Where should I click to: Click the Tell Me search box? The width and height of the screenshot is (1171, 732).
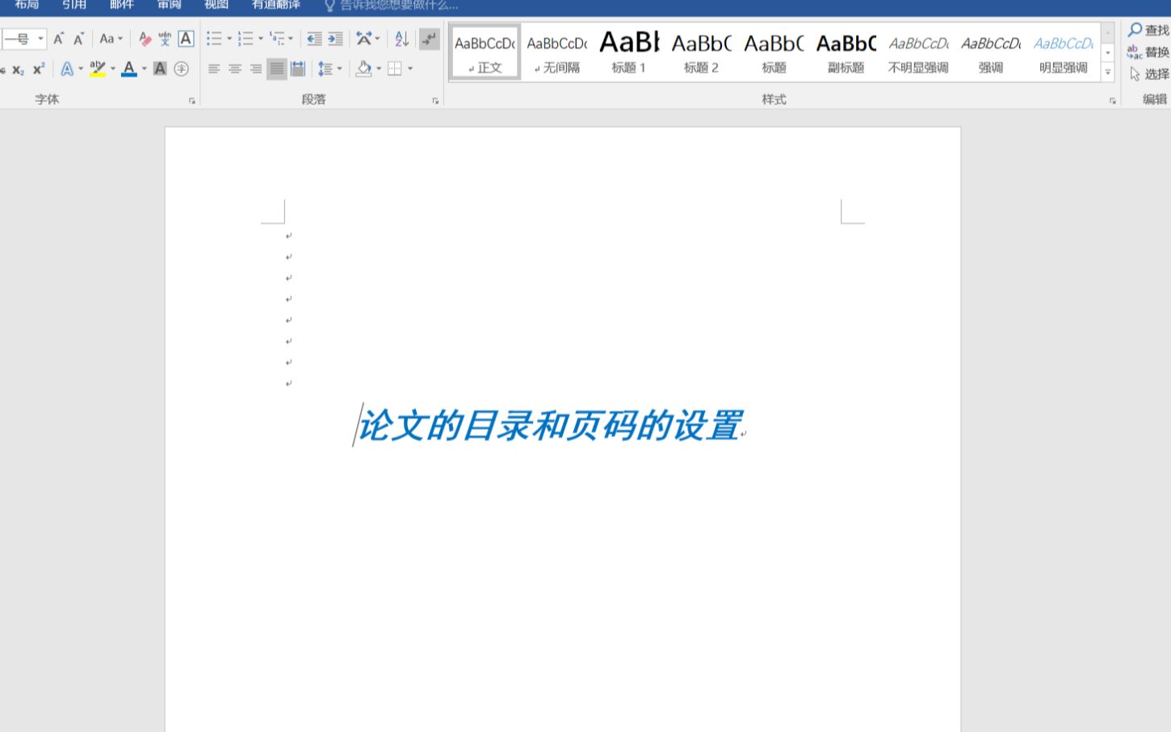pyautogui.click(x=392, y=5)
